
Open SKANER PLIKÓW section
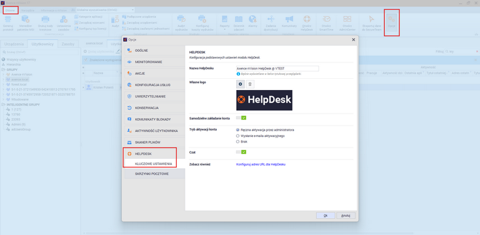(154, 142)
